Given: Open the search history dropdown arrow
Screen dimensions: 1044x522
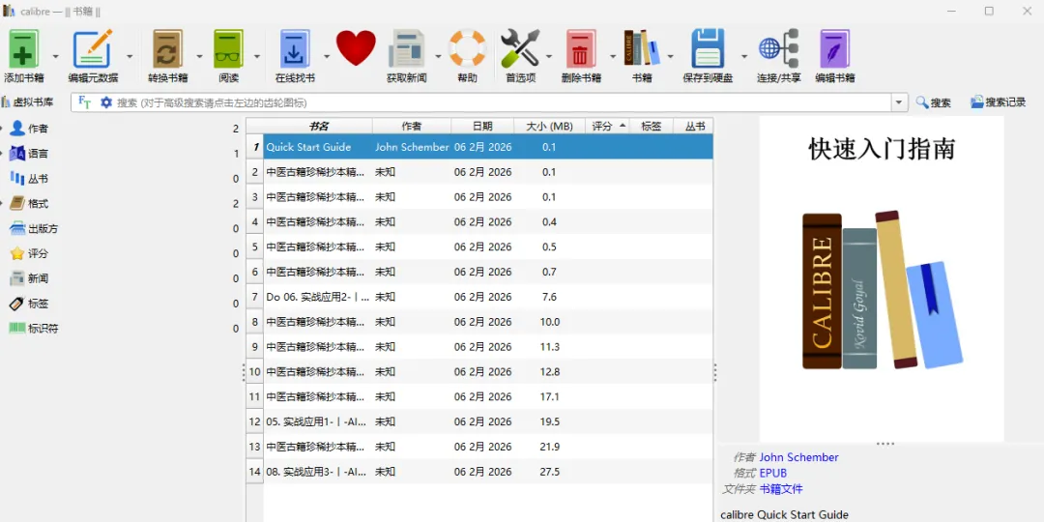Looking at the screenshot, I should click(900, 102).
